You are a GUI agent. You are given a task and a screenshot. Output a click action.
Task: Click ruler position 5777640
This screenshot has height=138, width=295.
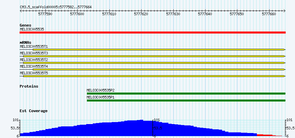(x=205, y=14)
